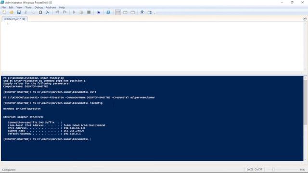Open toolbar options overflow arrow
This screenshot has width=308, height=173.
(x=155, y=13)
